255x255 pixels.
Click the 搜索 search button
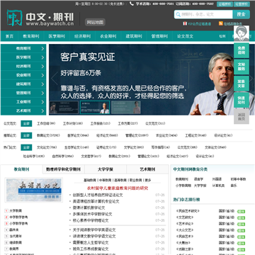pos(241,14)
